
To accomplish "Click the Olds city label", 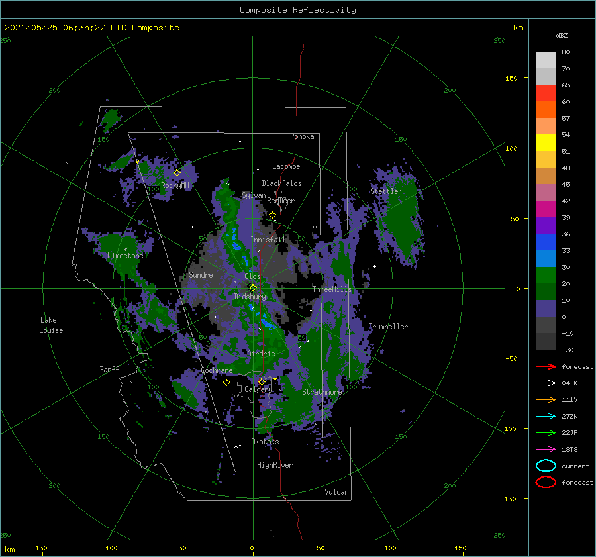I will click(x=252, y=276).
